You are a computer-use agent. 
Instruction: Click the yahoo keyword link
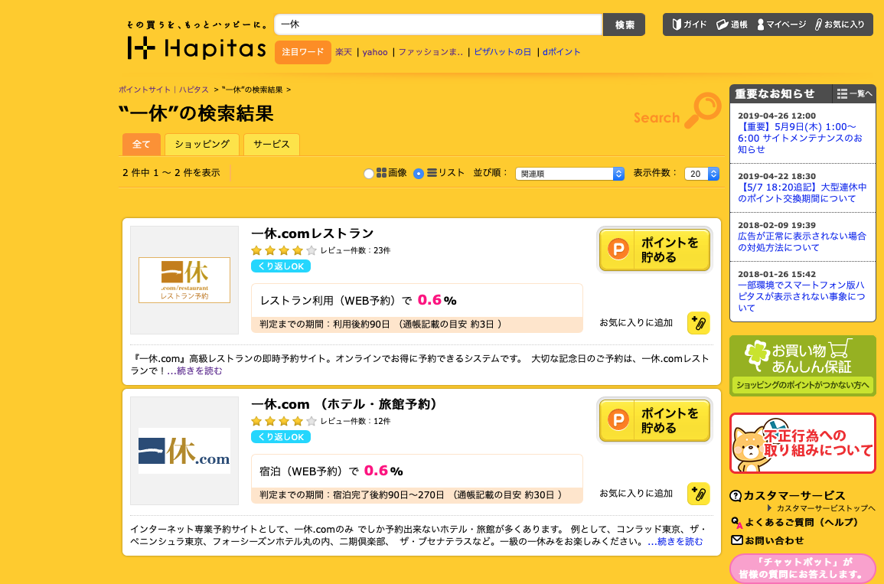[x=375, y=52]
